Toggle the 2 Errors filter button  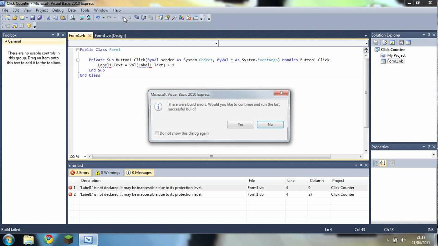80,173
